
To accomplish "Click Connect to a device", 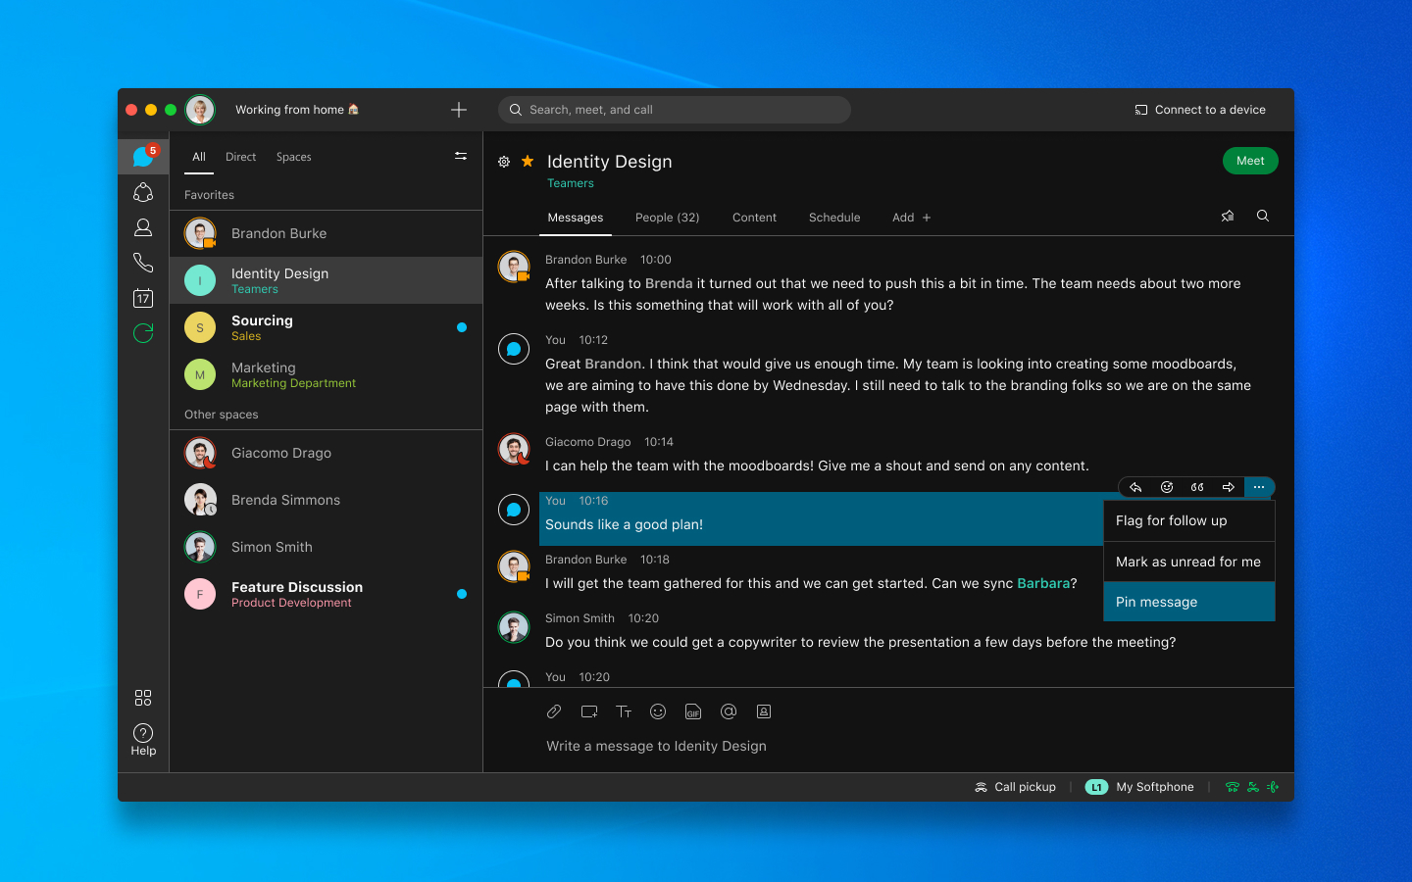I will pos(1200,110).
